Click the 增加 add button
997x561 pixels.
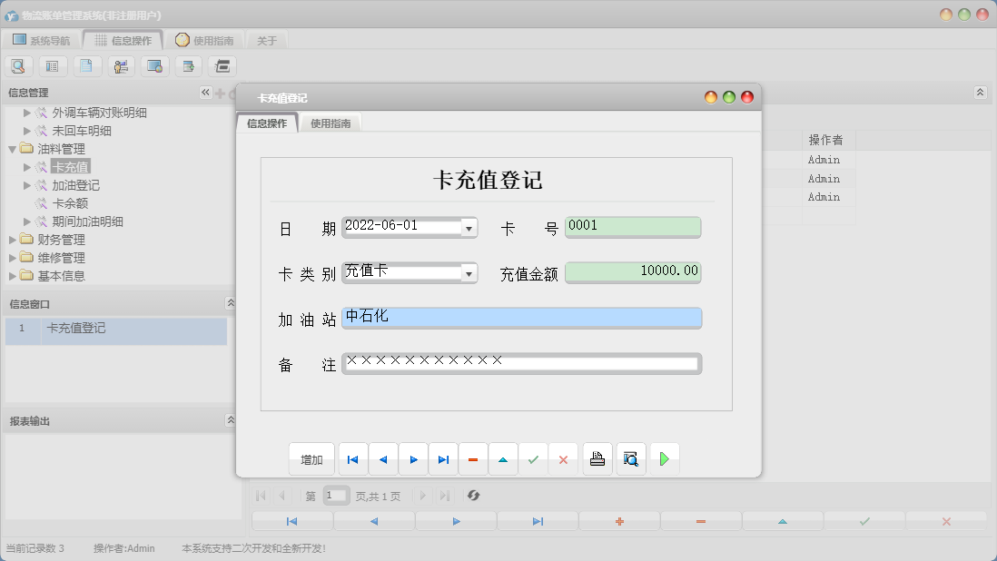pos(311,458)
